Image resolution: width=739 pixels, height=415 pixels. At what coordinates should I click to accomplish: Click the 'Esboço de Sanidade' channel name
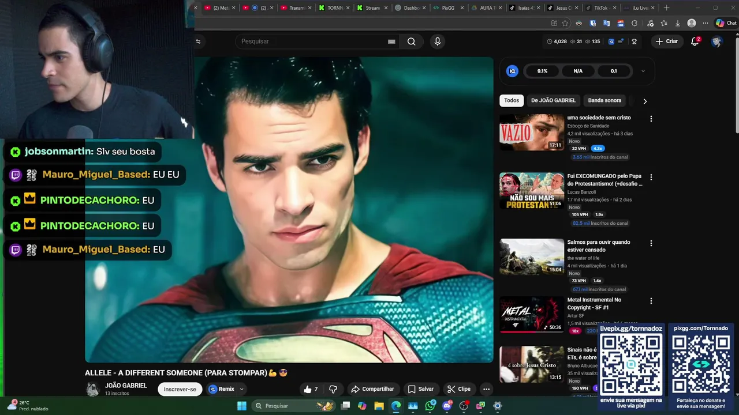(588, 126)
